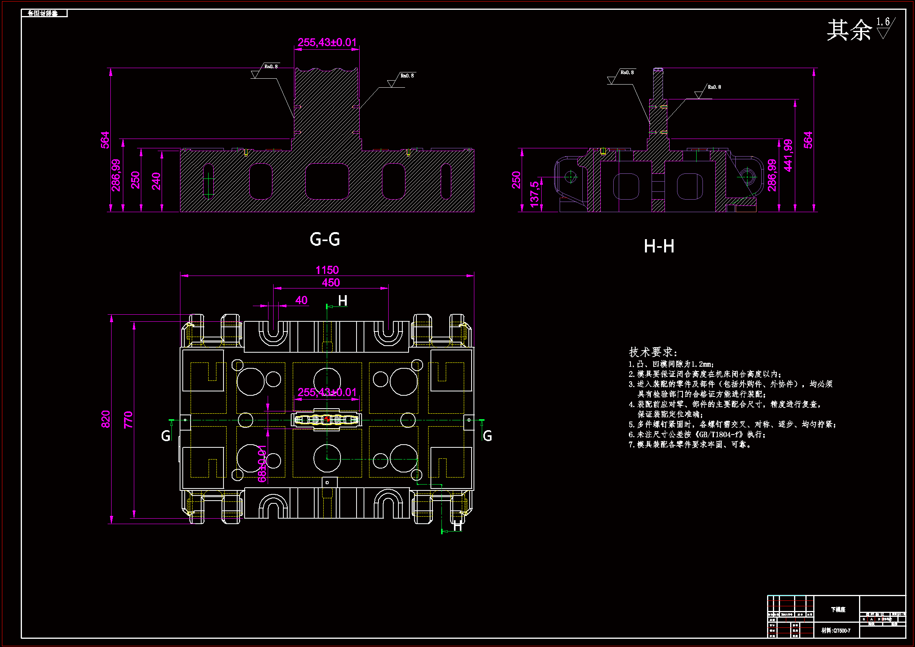Click the 240 dimension in G-G view
The height and width of the screenshot is (647, 915).
156,181
